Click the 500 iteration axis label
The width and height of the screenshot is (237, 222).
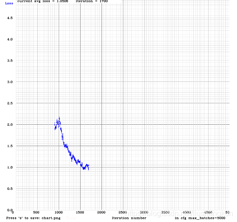click(36, 212)
